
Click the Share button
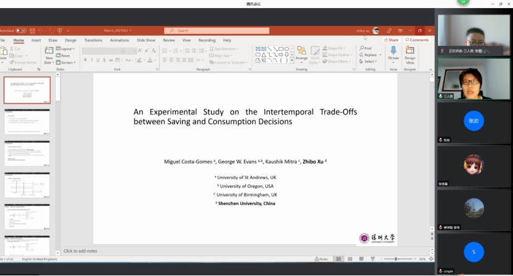[x=391, y=40]
